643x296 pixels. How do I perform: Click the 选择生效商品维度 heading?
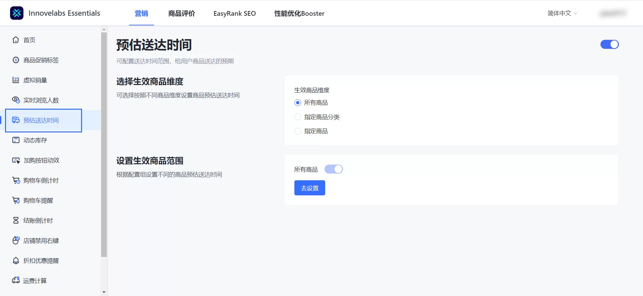150,82
